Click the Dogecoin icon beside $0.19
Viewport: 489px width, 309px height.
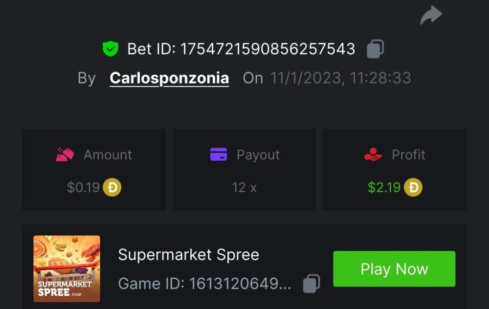coord(112,187)
